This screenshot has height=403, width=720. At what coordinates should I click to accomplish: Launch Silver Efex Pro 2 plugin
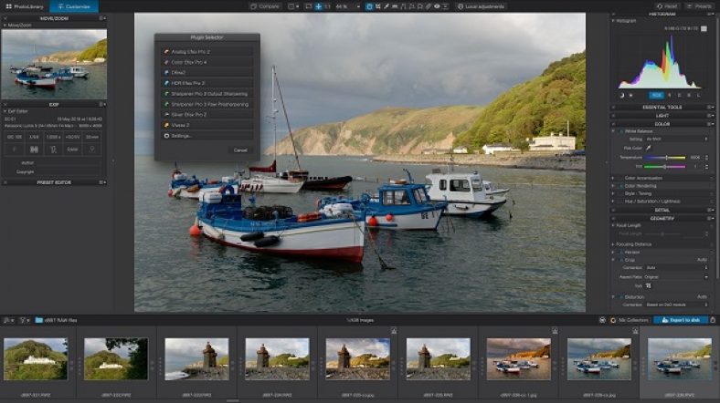click(190, 114)
